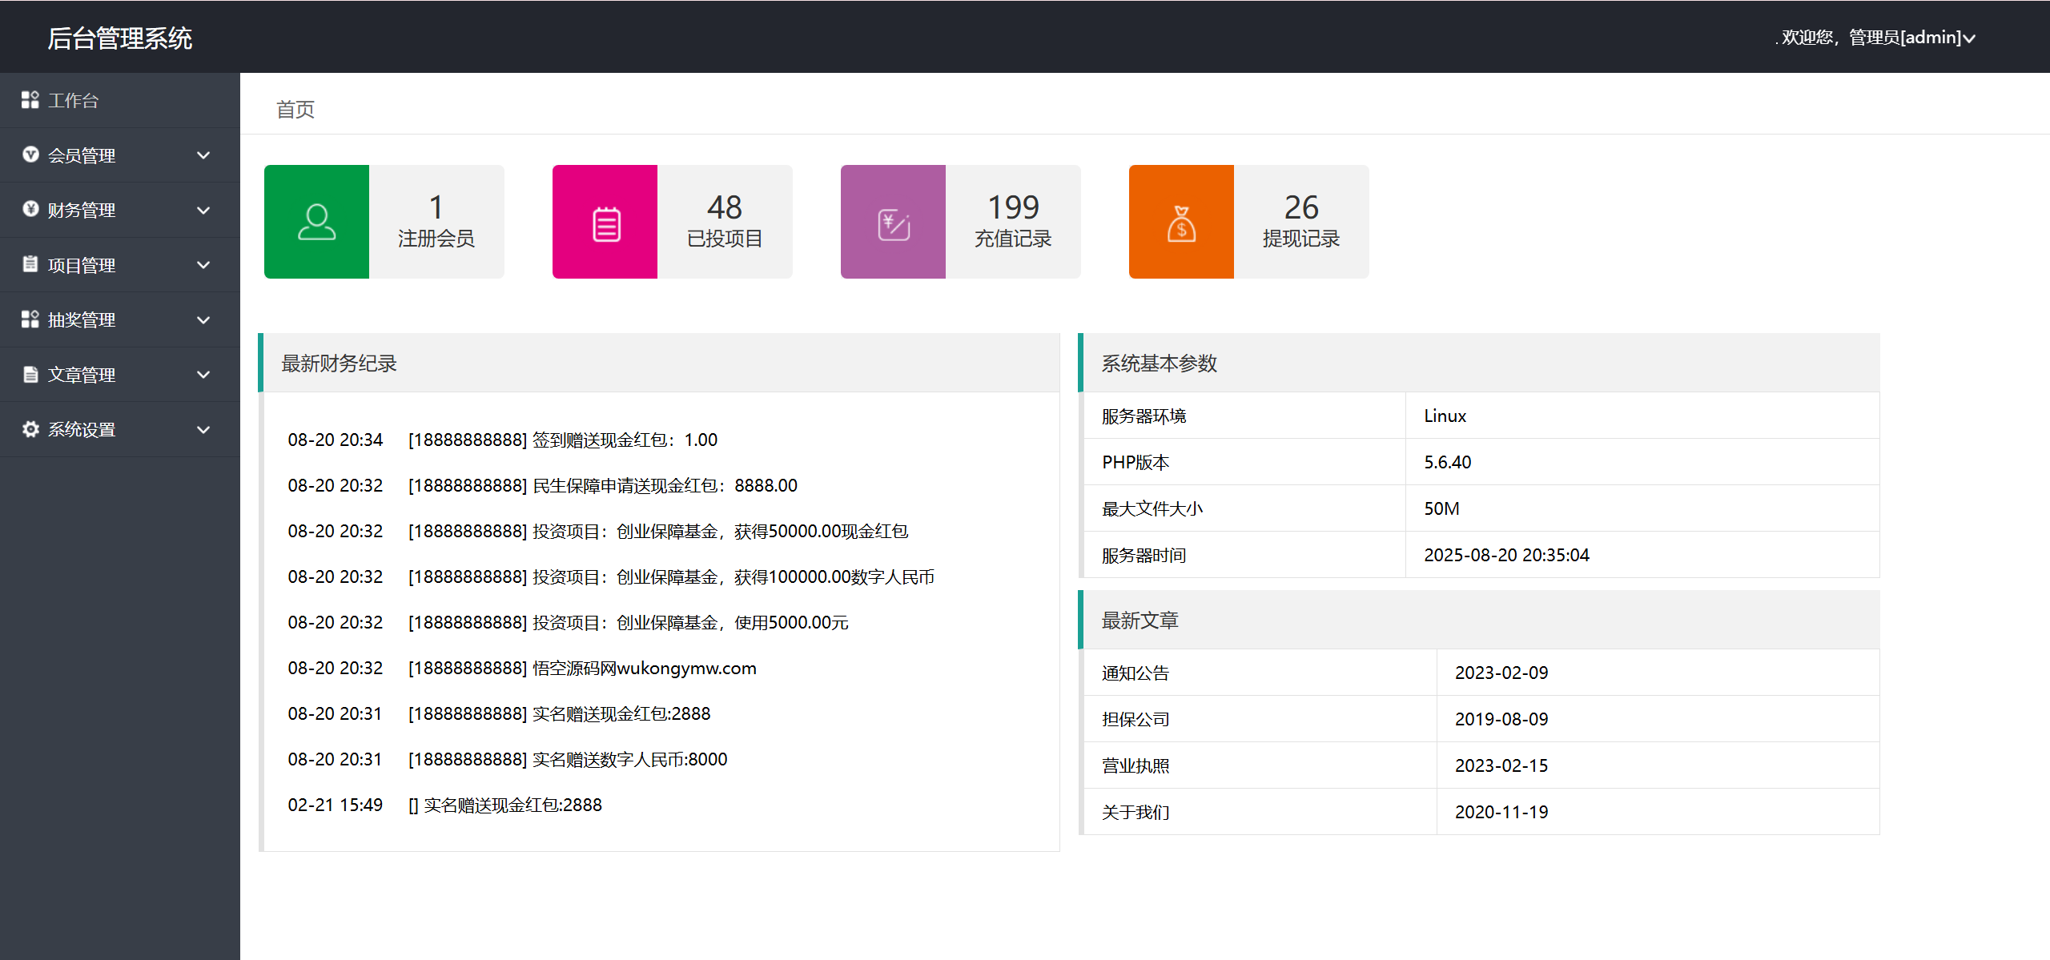This screenshot has width=2050, height=960.
Task: Click the 服务器时间 server time value
Action: pos(1507,554)
